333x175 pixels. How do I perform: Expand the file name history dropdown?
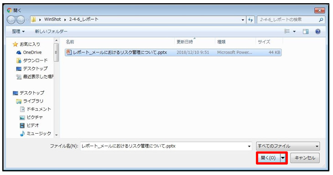pos(249,146)
